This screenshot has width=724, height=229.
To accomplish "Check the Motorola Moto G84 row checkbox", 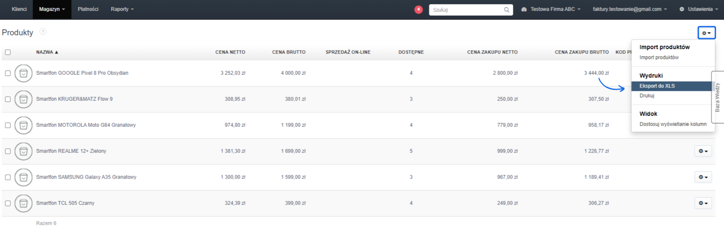I will click(x=8, y=125).
